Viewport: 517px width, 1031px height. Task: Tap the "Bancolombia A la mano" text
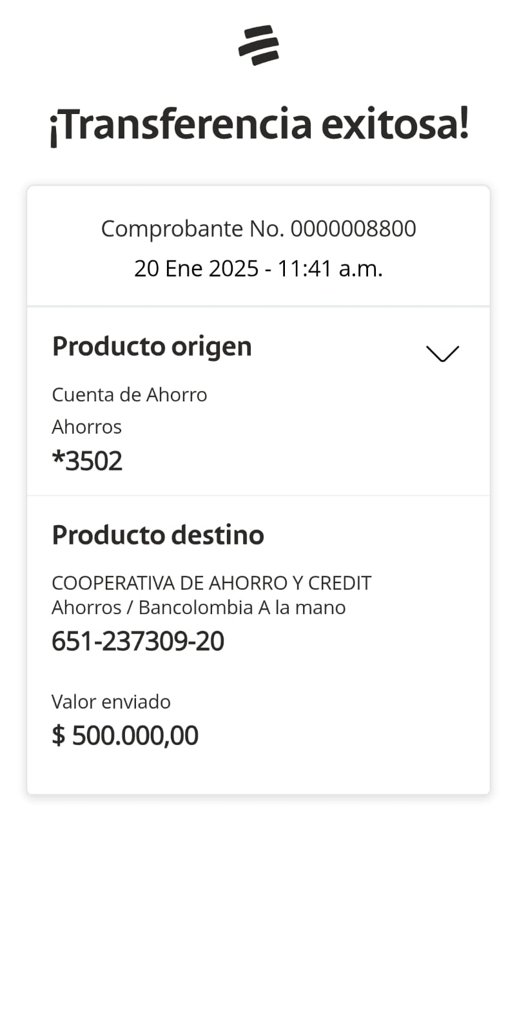(242, 608)
